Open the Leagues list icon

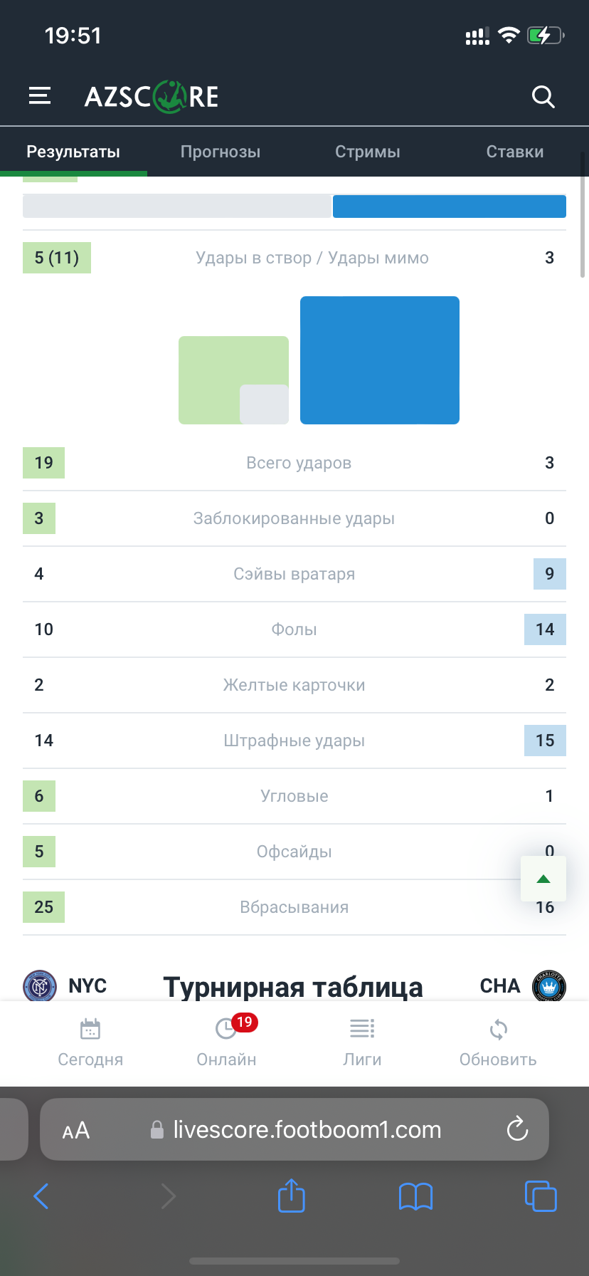point(362,1029)
